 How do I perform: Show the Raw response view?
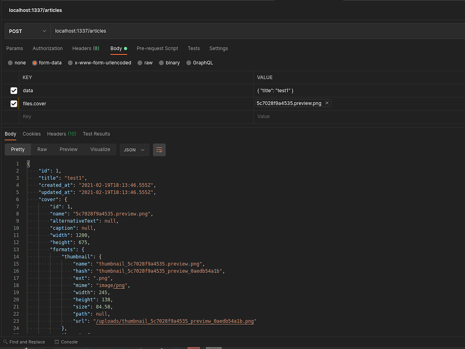[42, 149]
